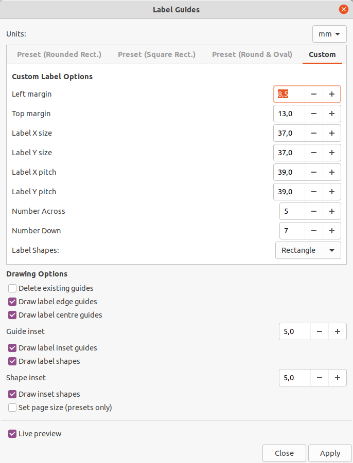353x463 pixels.
Task: Click the Close button
Action: [284, 453]
